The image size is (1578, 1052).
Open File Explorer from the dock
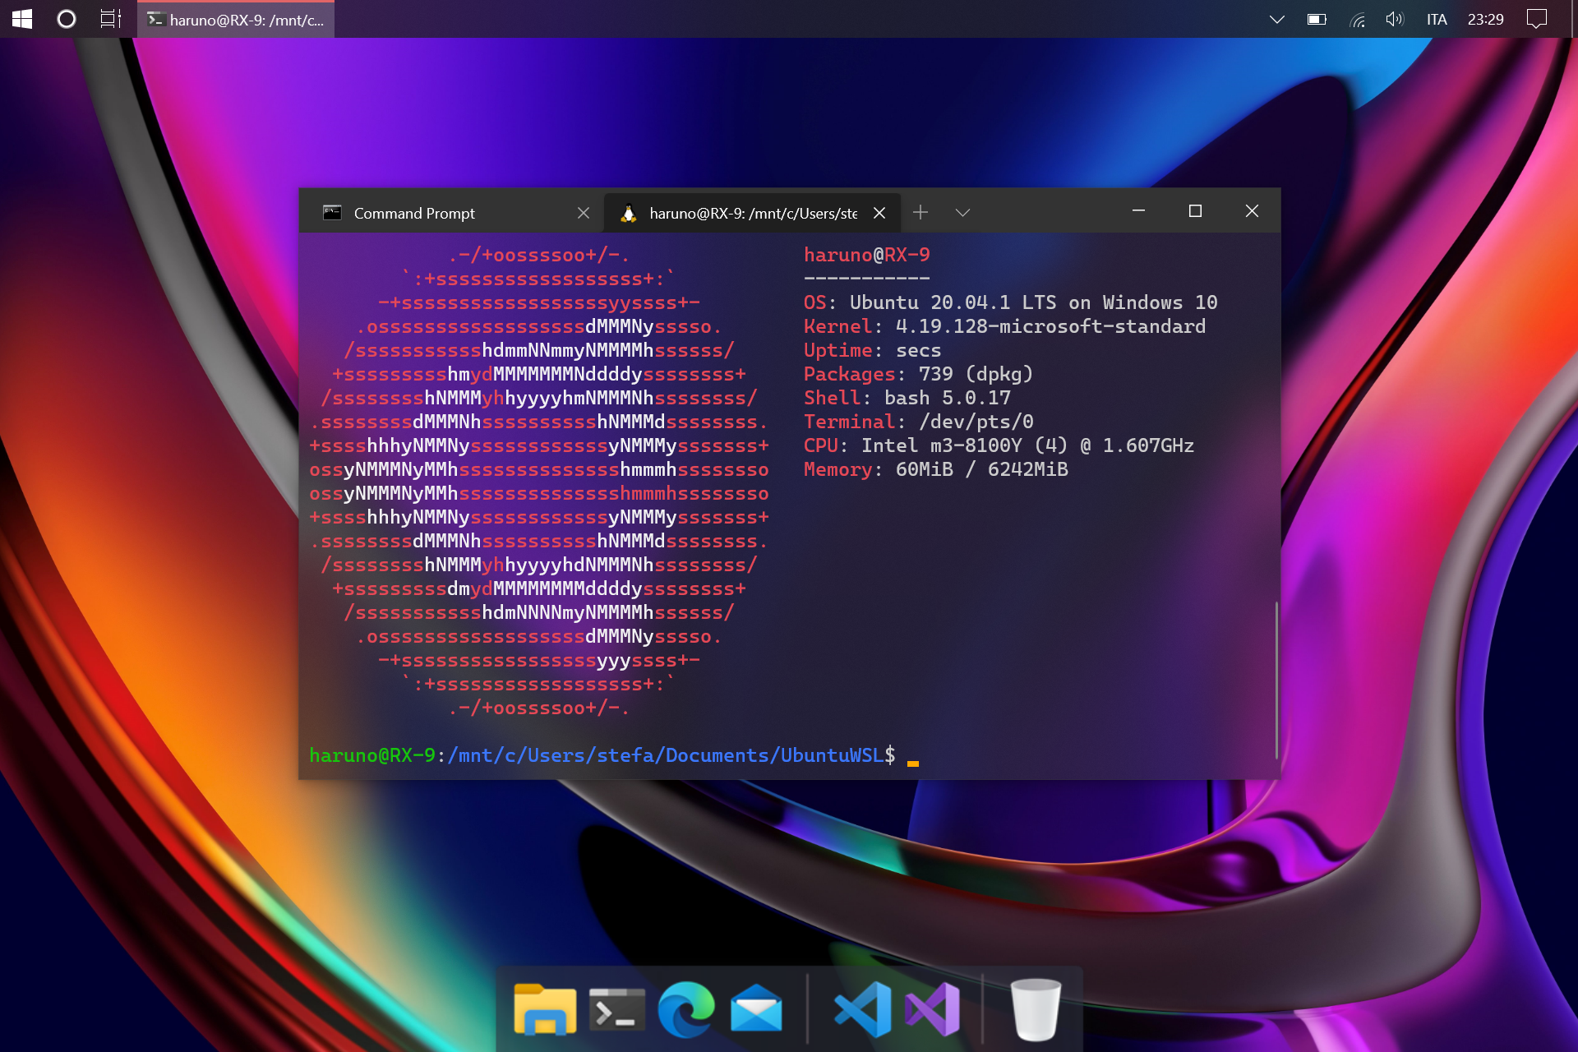tap(544, 1008)
